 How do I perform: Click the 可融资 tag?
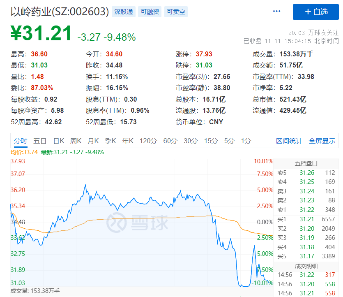150,12
